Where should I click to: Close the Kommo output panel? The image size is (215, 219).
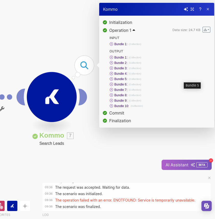click(x=208, y=9)
